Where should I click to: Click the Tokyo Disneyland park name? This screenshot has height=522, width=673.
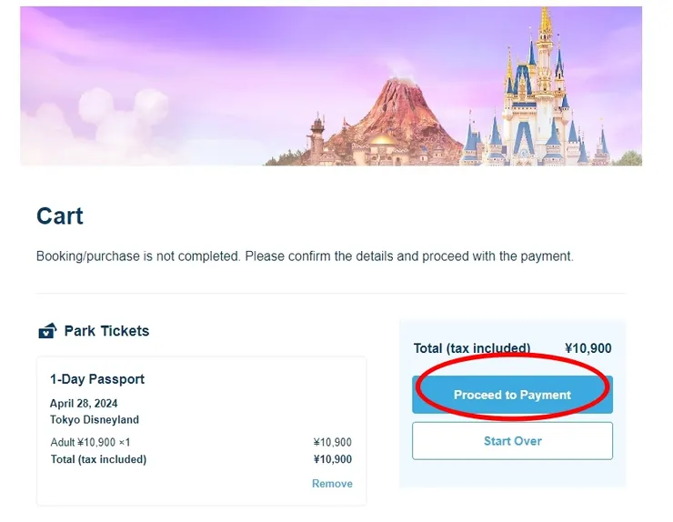[95, 420]
